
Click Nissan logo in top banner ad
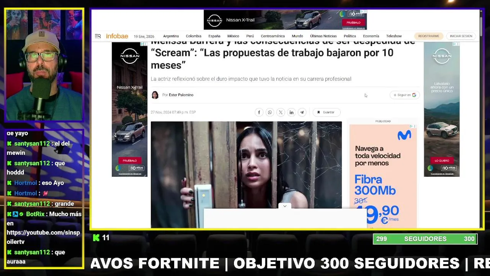click(x=214, y=20)
